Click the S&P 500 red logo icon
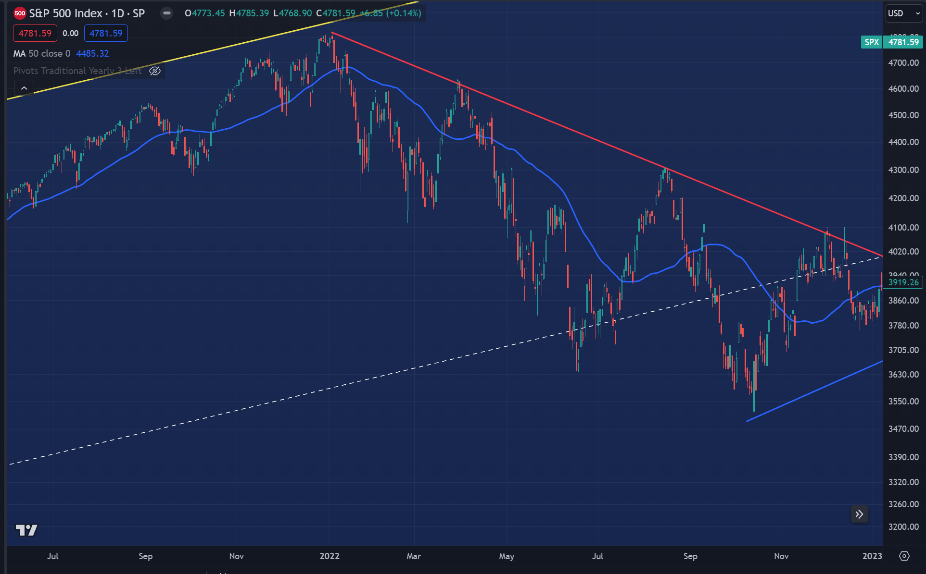 pos(20,13)
